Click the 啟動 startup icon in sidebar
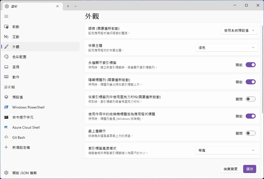 [6, 27]
